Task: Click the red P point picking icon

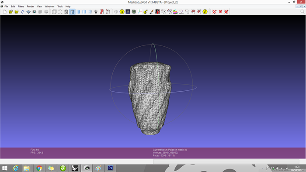Action: pos(157,12)
